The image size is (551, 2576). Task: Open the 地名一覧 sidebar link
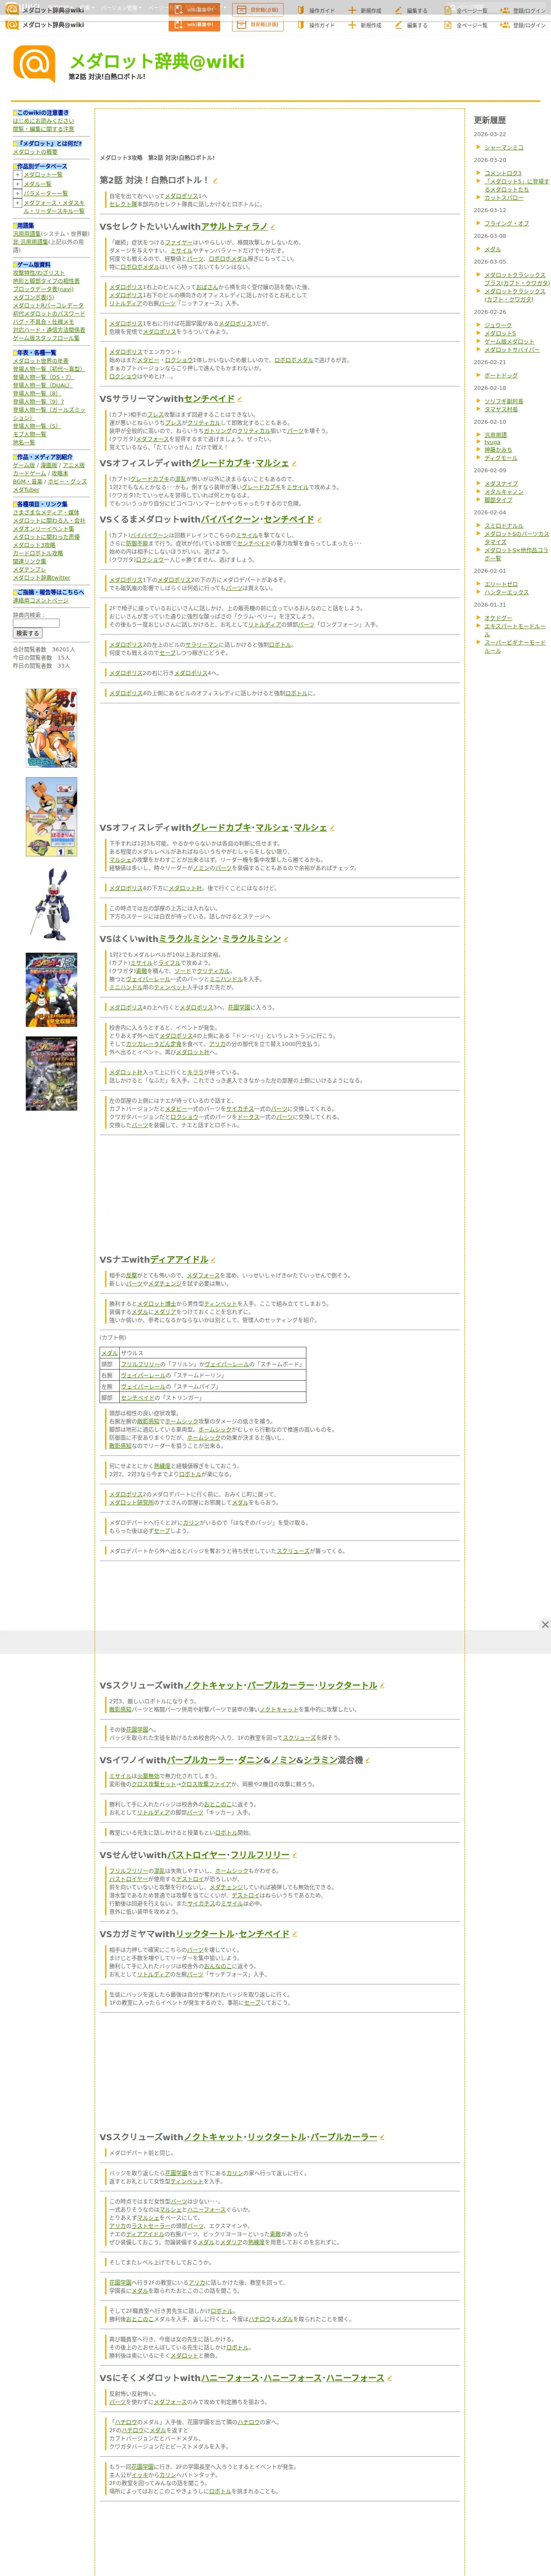pos(24,442)
